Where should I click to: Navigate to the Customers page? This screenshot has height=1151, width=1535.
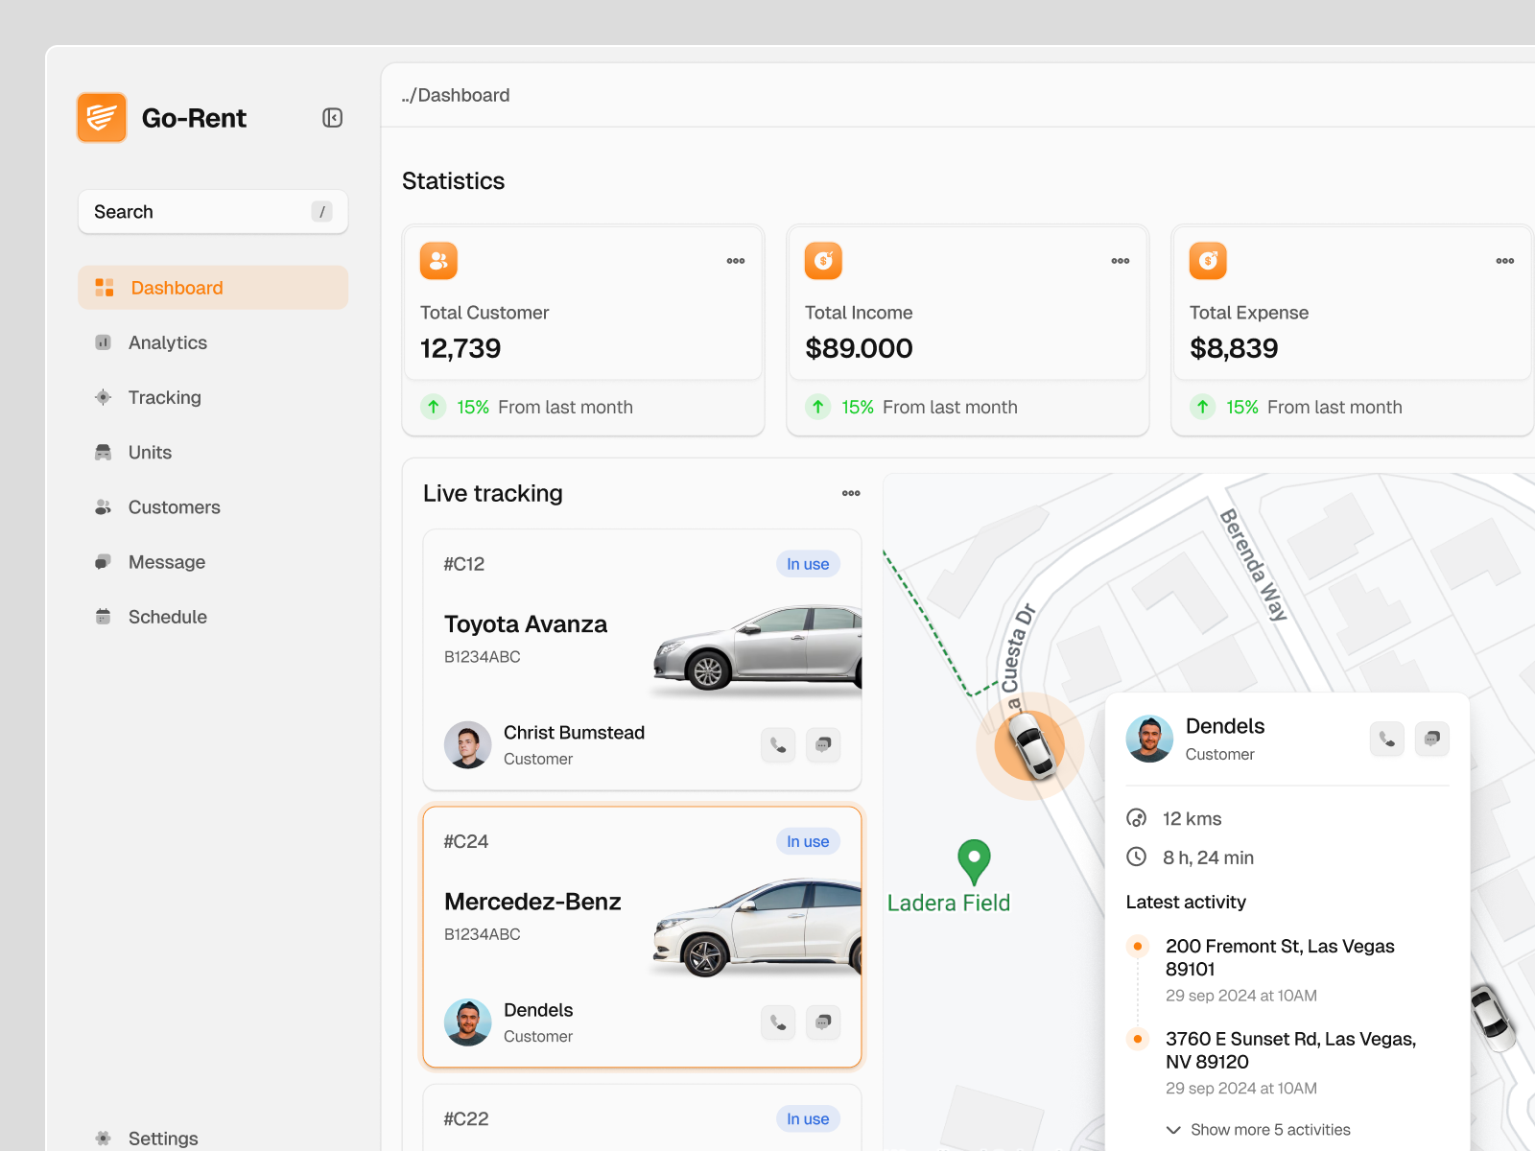tap(174, 507)
